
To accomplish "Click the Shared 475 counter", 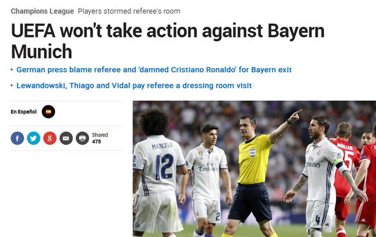I will pos(100,138).
